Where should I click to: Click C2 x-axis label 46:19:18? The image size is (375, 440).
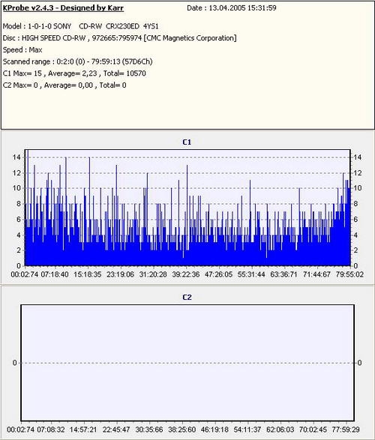215,430
